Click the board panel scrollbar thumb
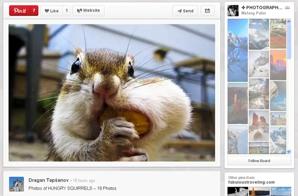Screen dimensions: 298x196 coord(289,41)
